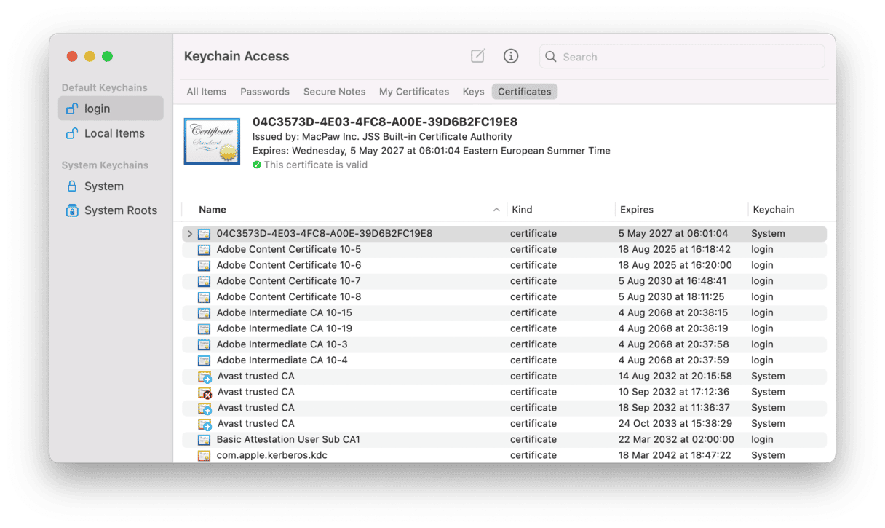885x528 pixels.
Task: Select Basic Attestation User Sub CA1 name
Action: [x=288, y=439]
